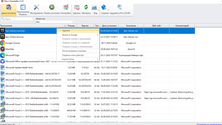Click the Microsoft Office 2021 icon

pos(3,61)
